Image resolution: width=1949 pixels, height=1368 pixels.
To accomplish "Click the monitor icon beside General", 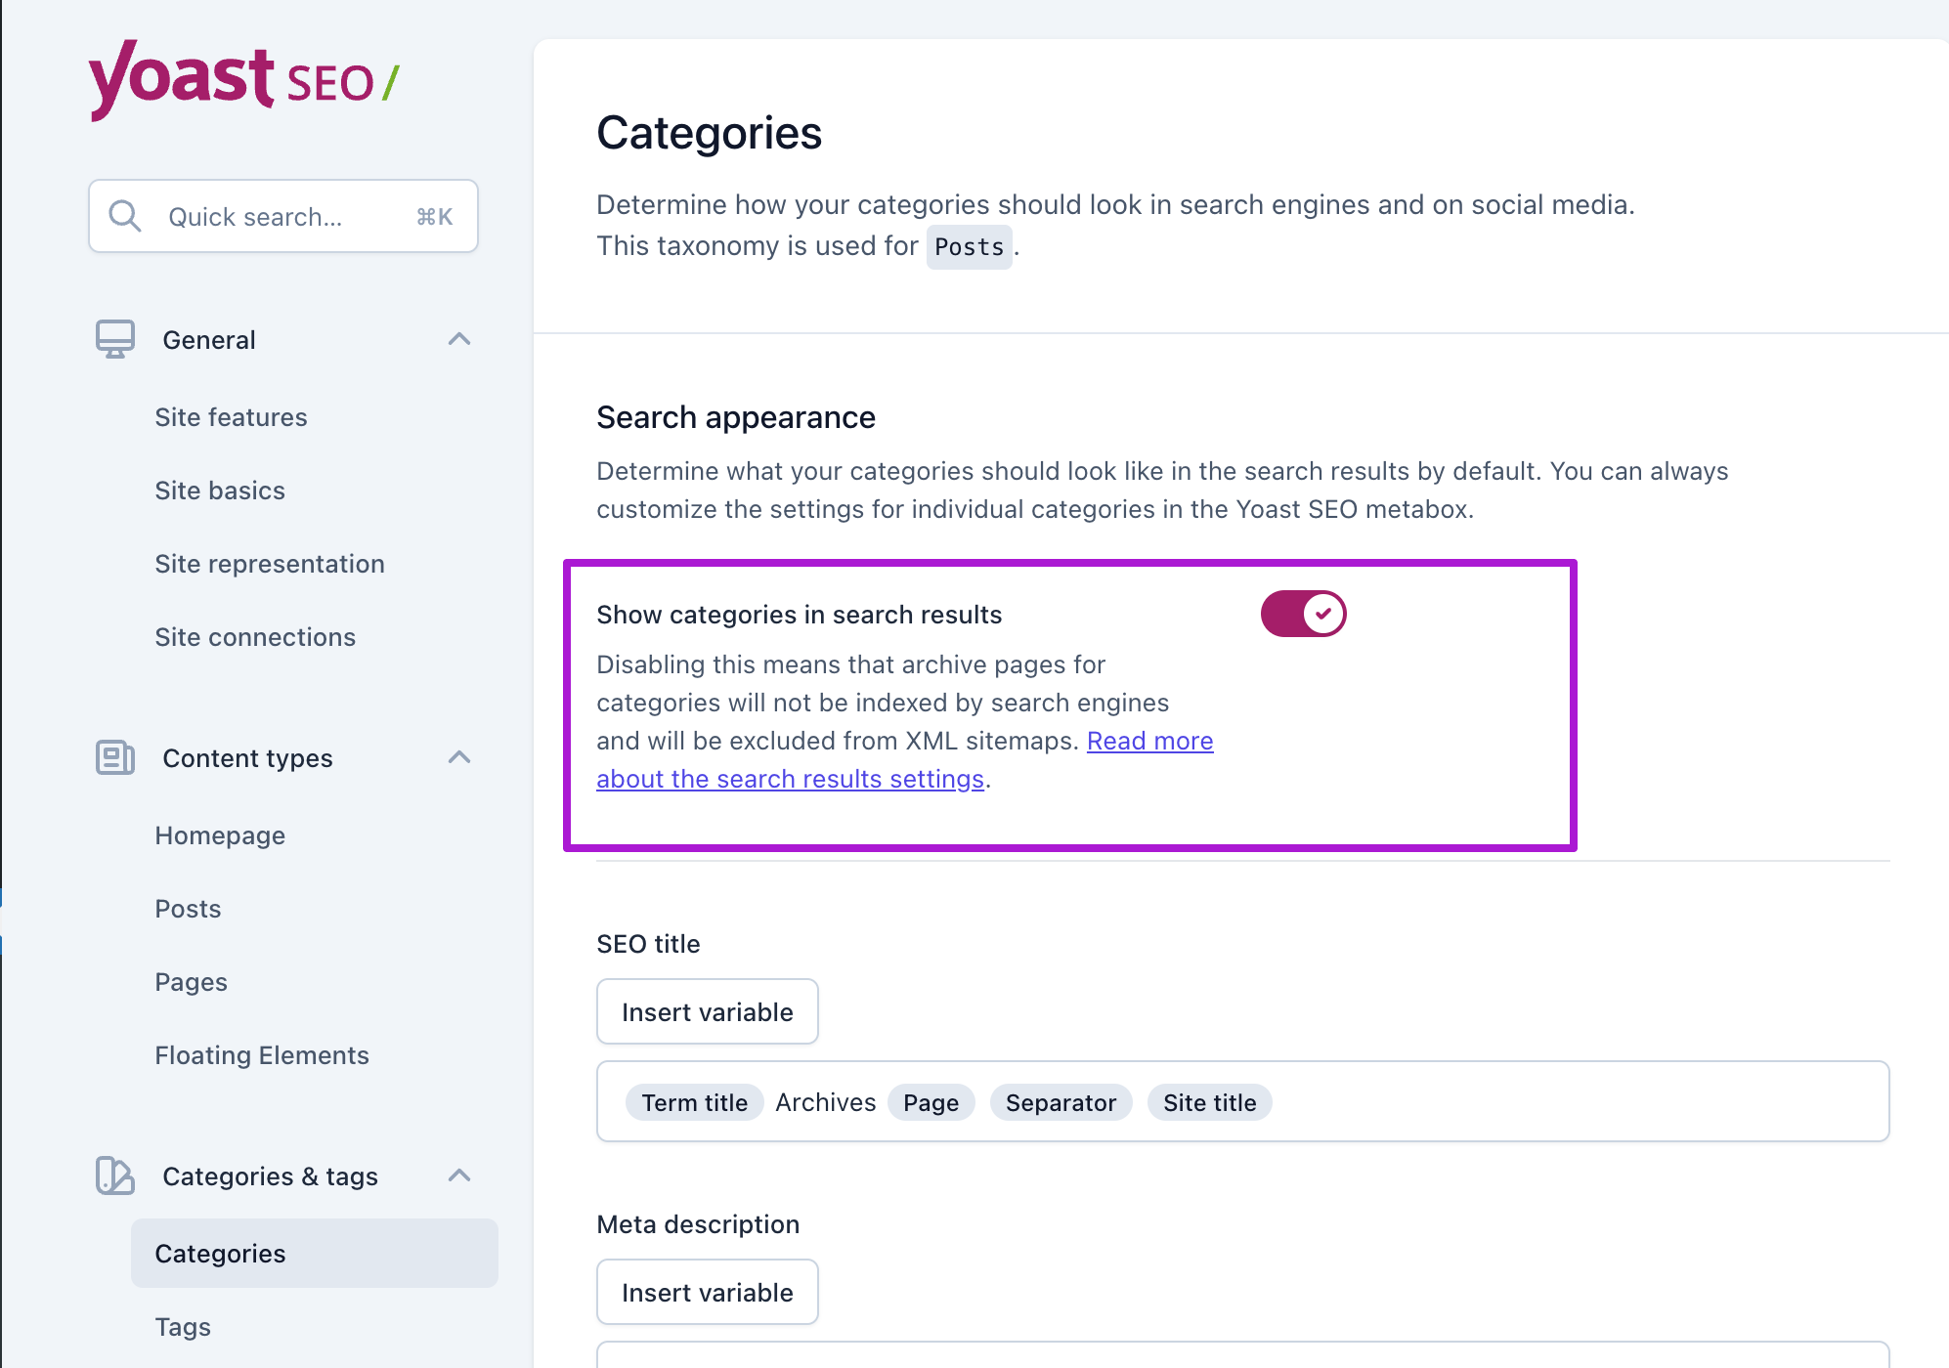I will pos(114,339).
